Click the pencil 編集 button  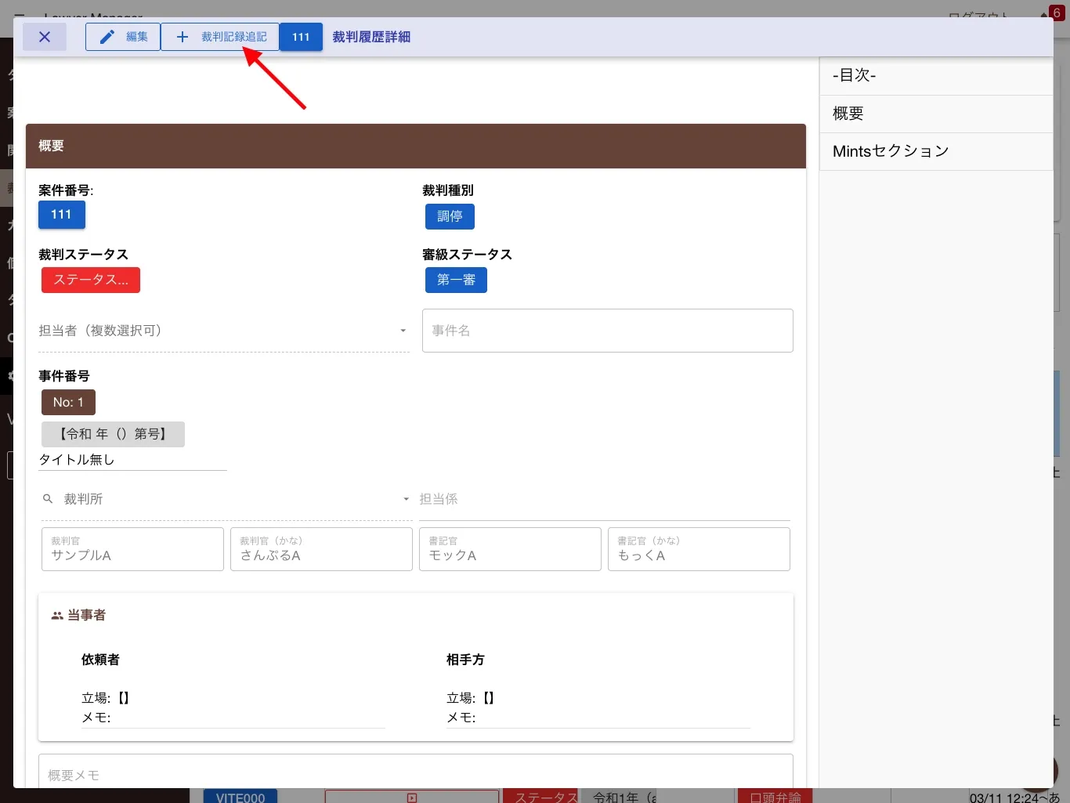123,37
